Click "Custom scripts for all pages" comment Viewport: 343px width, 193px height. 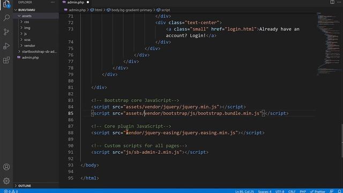[x=139, y=146]
